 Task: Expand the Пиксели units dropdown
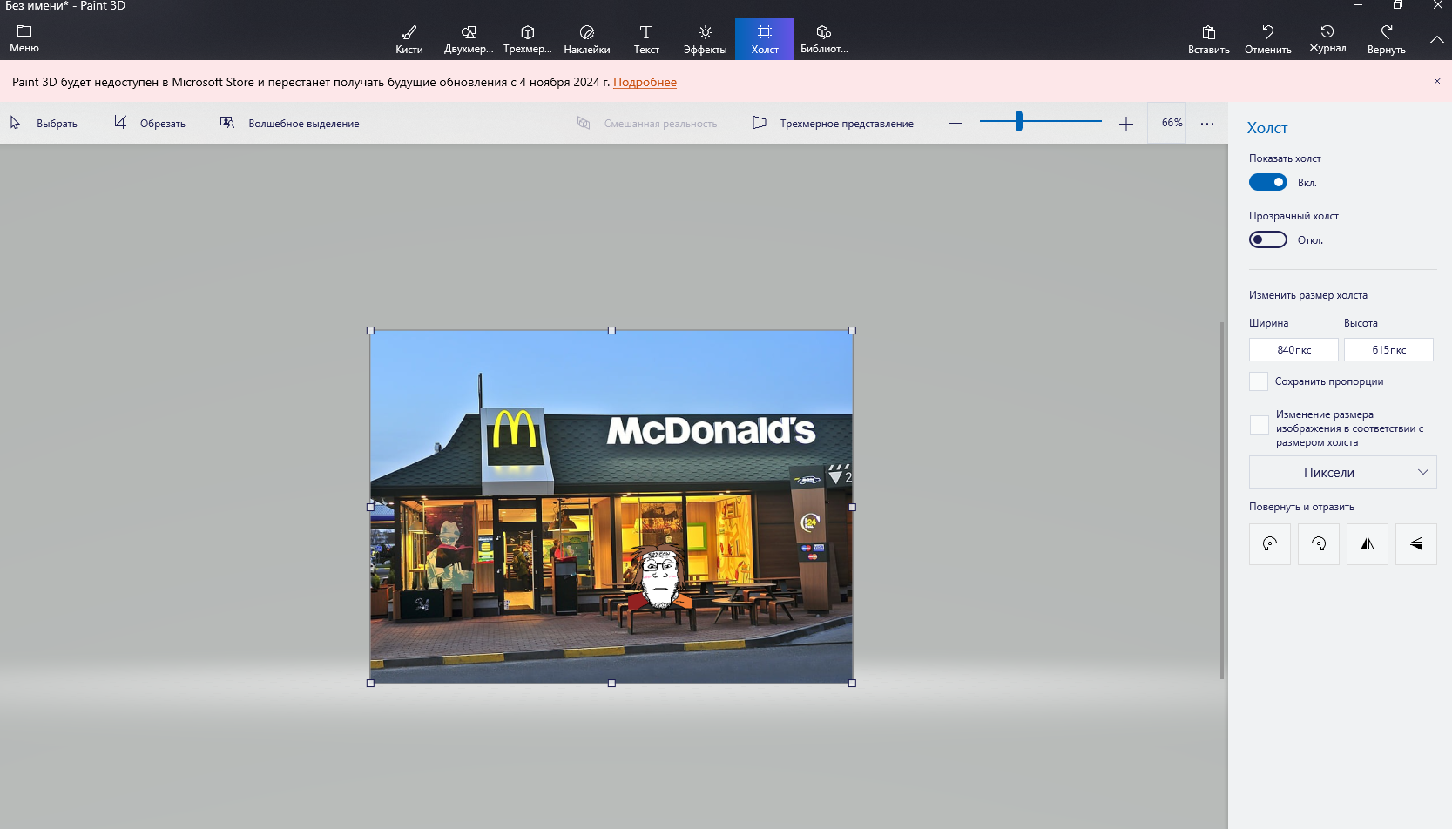click(1342, 472)
